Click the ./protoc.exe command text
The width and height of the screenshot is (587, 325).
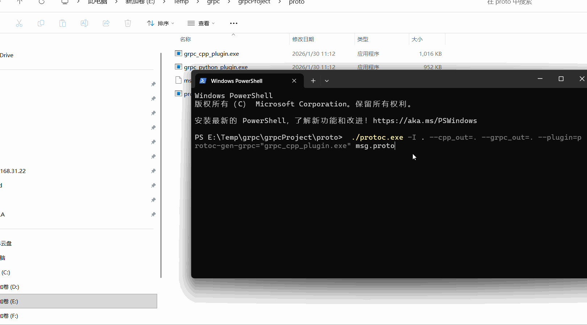point(377,137)
